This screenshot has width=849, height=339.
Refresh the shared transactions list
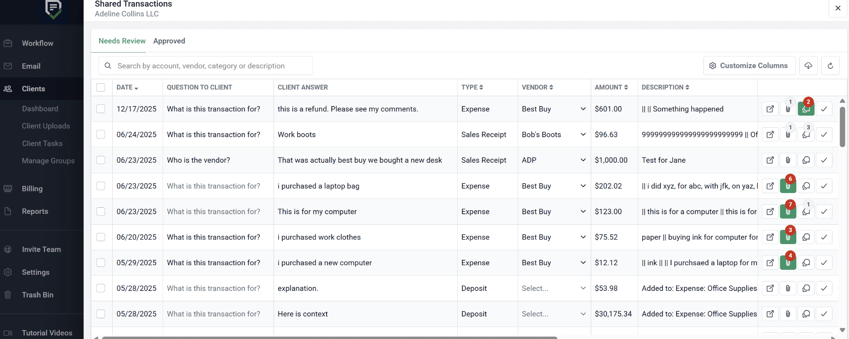point(830,65)
